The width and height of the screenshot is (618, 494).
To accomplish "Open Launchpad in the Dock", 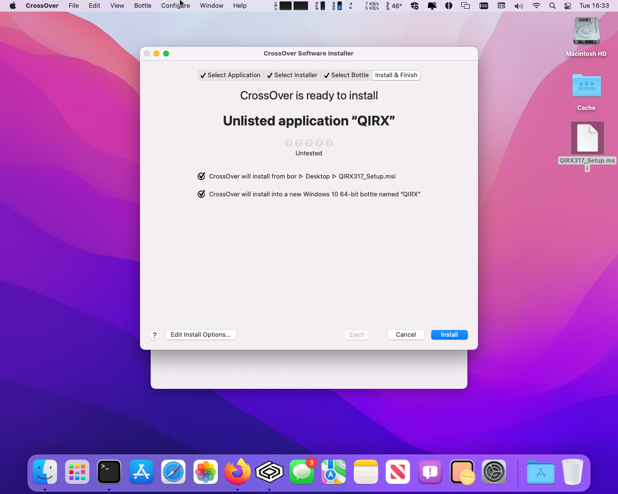I will pos(77,471).
